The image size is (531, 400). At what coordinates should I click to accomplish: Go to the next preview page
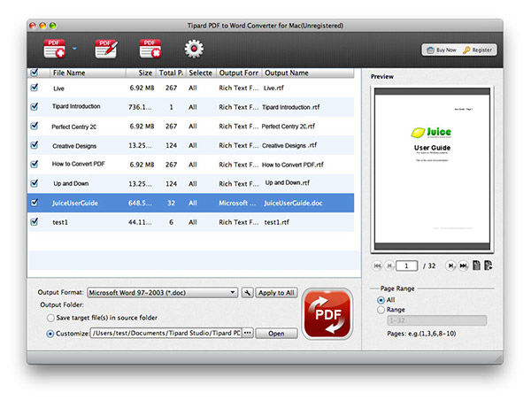click(x=450, y=265)
